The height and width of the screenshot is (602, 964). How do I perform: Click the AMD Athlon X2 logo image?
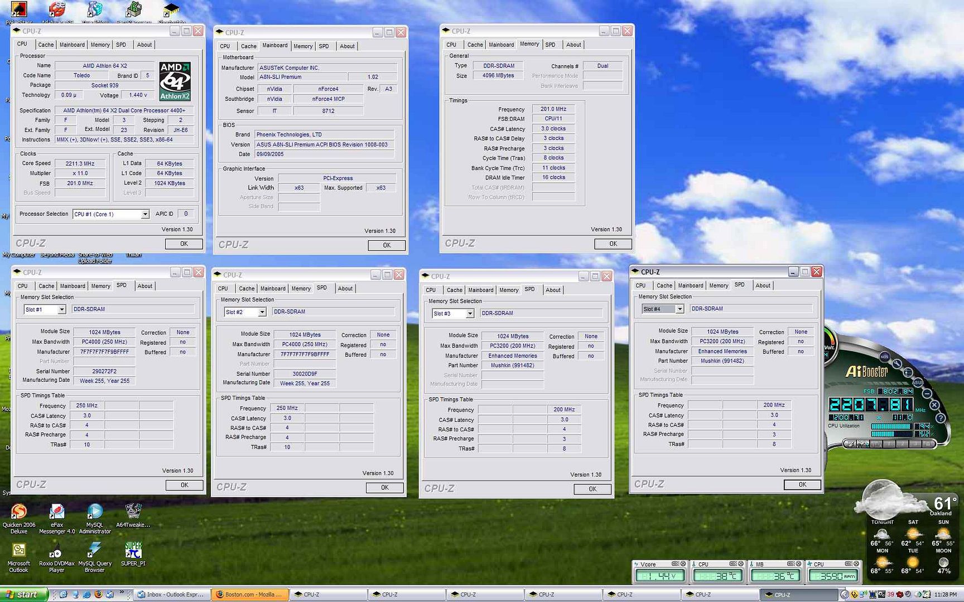[x=175, y=81]
